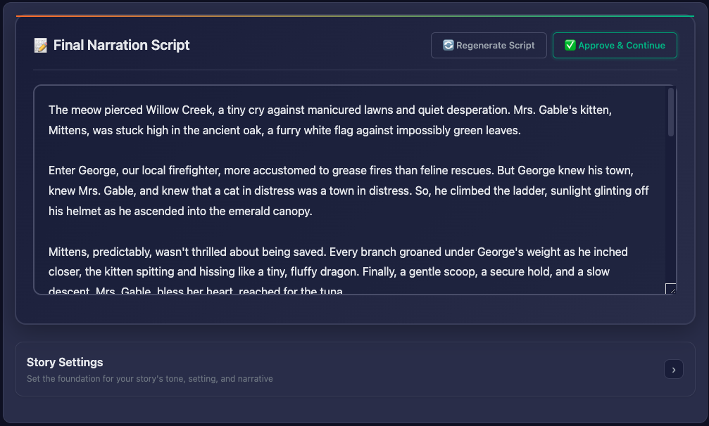Click the green checkmark icon in Approve button
The height and width of the screenshot is (426, 709).
point(570,46)
